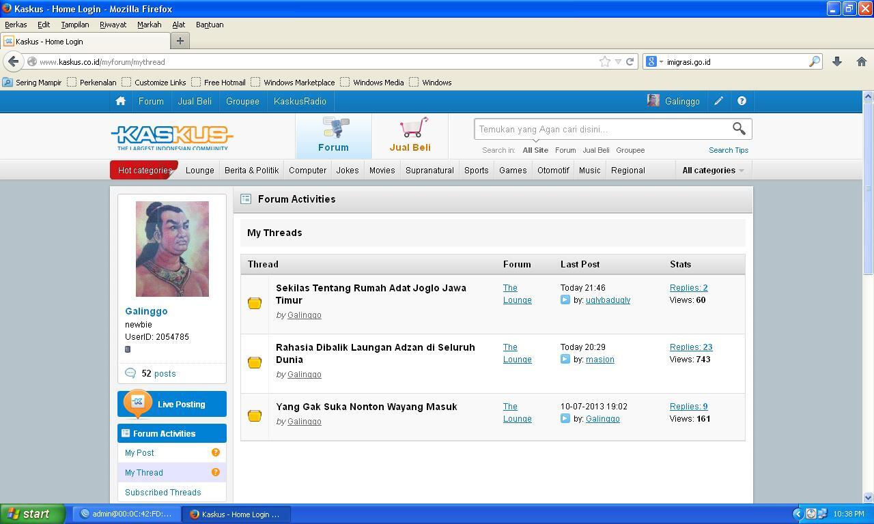The height and width of the screenshot is (524, 874).
Task: Click Live Posting button
Action: click(172, 404)
